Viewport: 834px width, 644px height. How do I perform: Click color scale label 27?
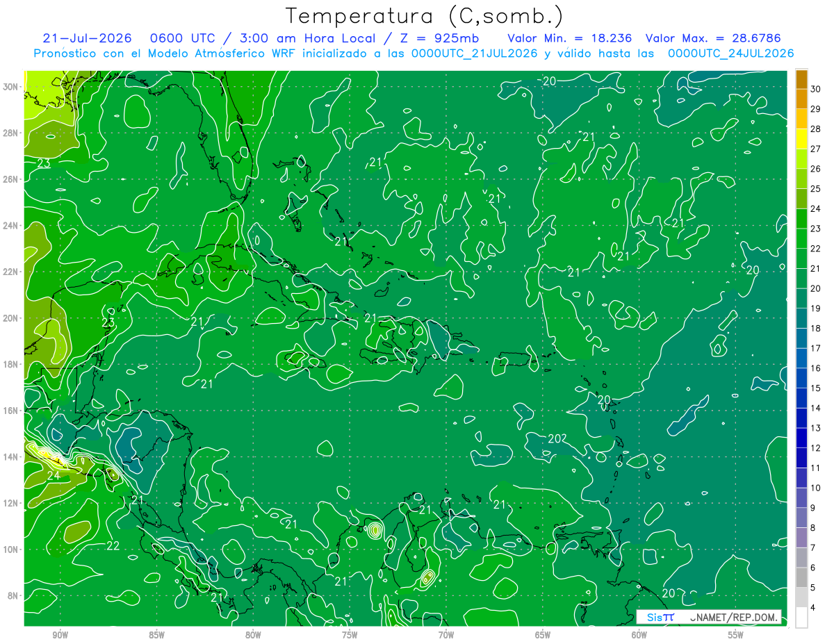point(816,149)
